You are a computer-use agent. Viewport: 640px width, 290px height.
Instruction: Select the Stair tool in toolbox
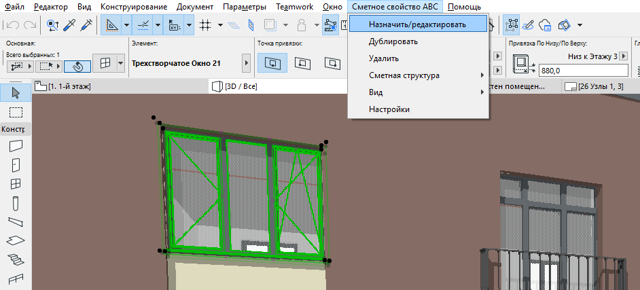[x=16, y=259]
